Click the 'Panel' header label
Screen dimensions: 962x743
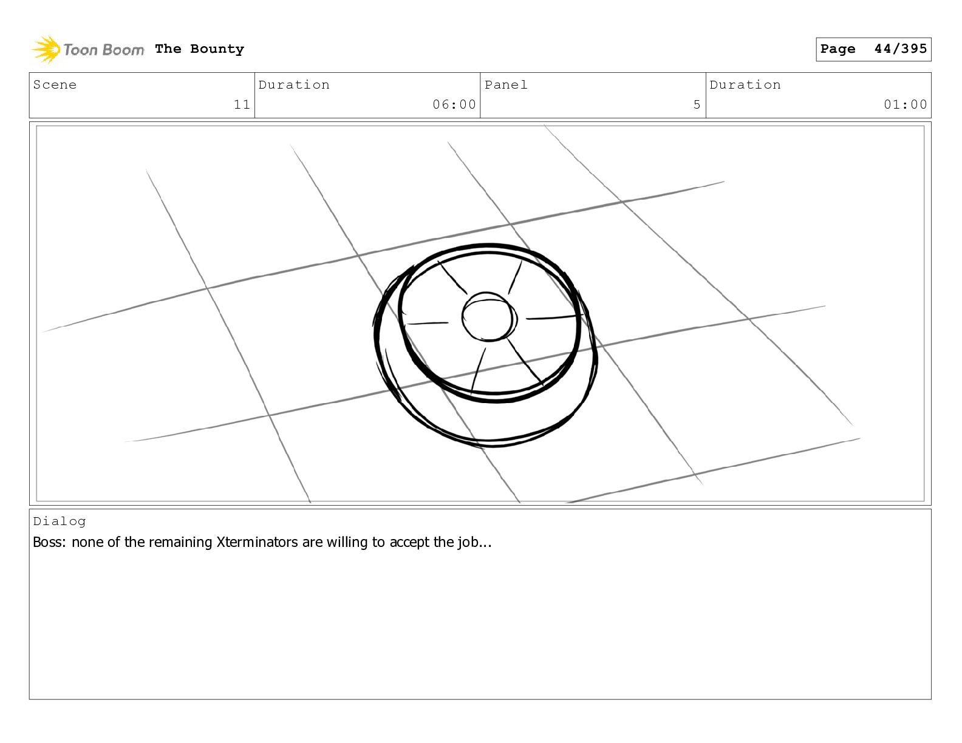[x=506, y=85]
